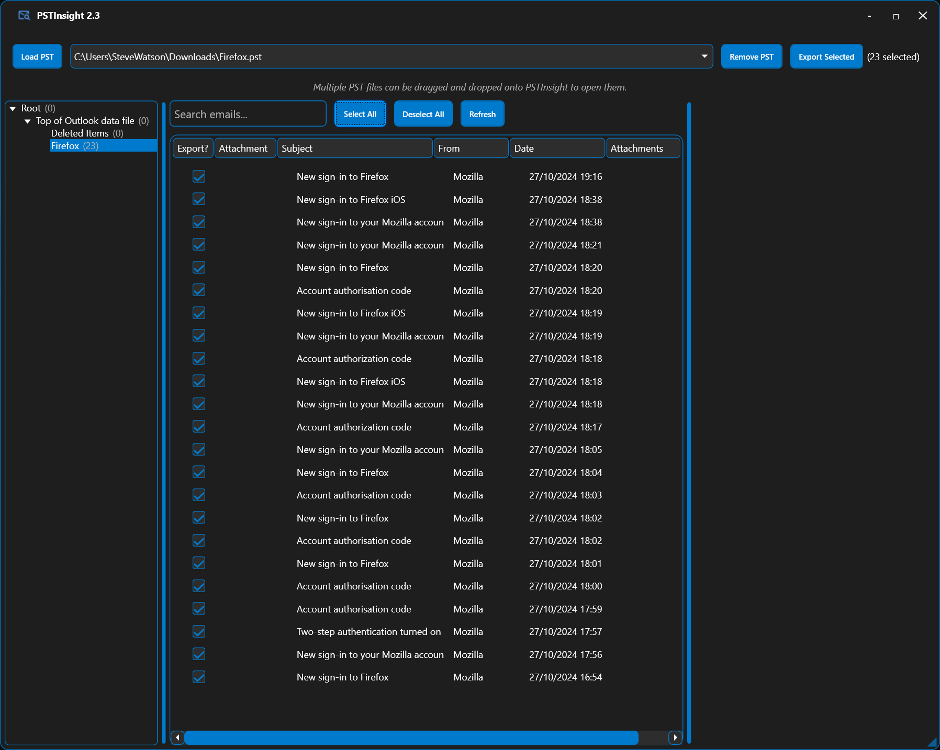This screenshot has width=940, height=750.
Task: Open the PST file path dropdown
Action: [704, 56]
